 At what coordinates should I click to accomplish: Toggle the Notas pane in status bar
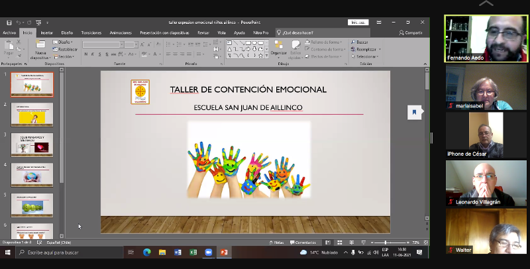coord(279,242)
